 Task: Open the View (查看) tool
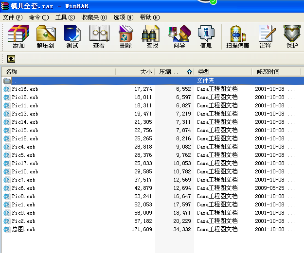(x=99, y=36)
